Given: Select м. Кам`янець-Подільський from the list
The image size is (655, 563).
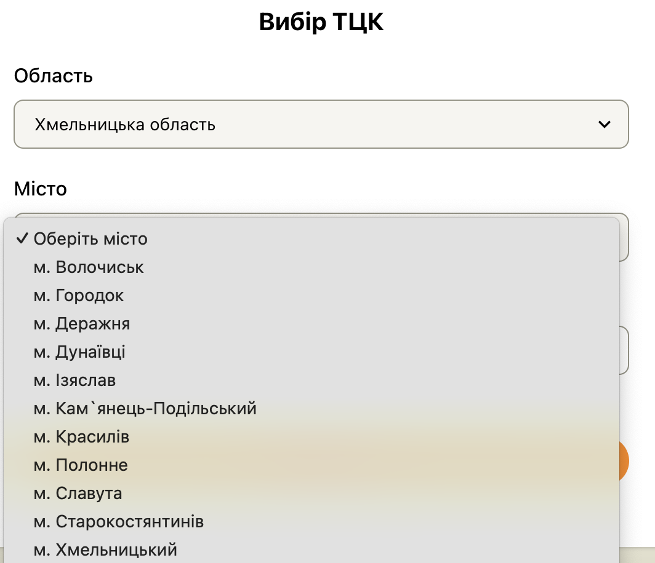Looking at the screenshot, I should (x=146, y=408).
